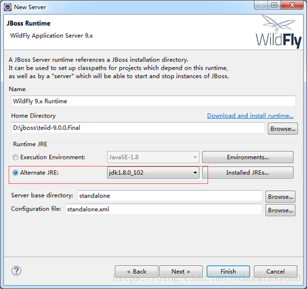Edit the Server base directory field
Viewport: 307px width, 289px height.
click(170, 196)
